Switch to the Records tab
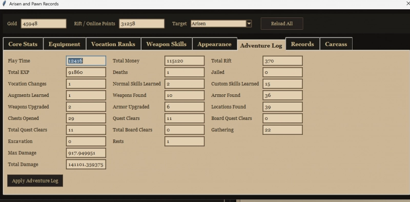Image resolution: width=410 pixels, height=202 pixels. coord(302,44)
